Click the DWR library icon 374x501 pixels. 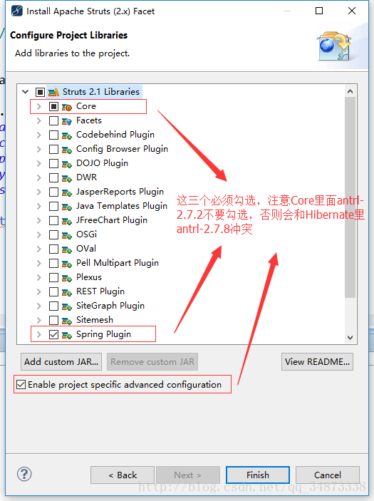coord(67,178)
